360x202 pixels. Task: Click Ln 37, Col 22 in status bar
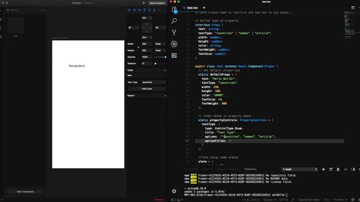tap(251, 200)
